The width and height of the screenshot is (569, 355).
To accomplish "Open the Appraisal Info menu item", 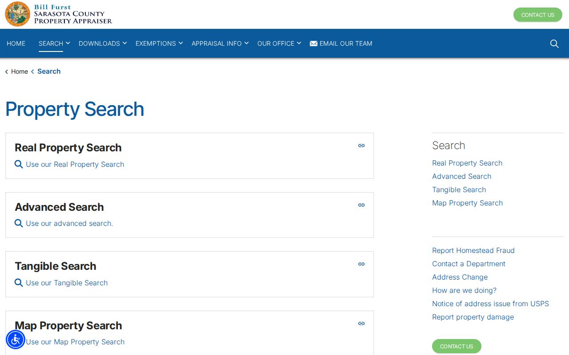I will click(x=216, y=43).
